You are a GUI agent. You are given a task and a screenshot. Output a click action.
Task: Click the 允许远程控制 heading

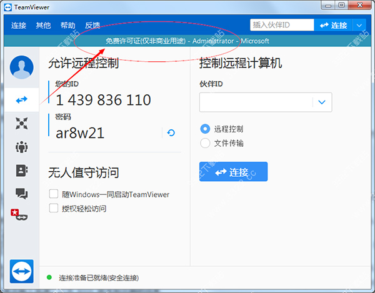point(84,63)
